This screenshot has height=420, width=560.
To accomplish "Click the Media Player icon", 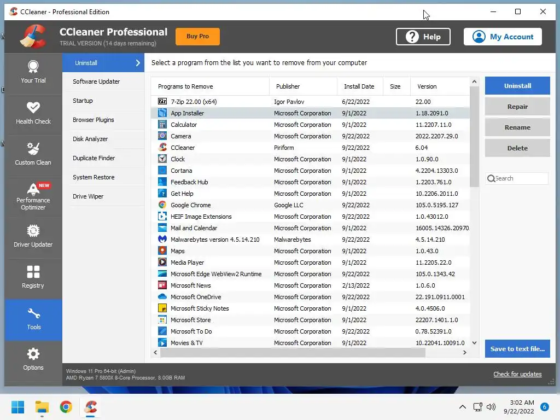I will coord(162,262).
